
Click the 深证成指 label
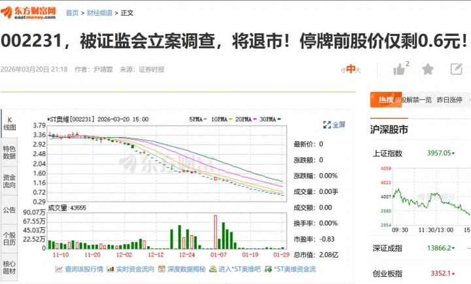pyautogui.click(x=387, y=248)
